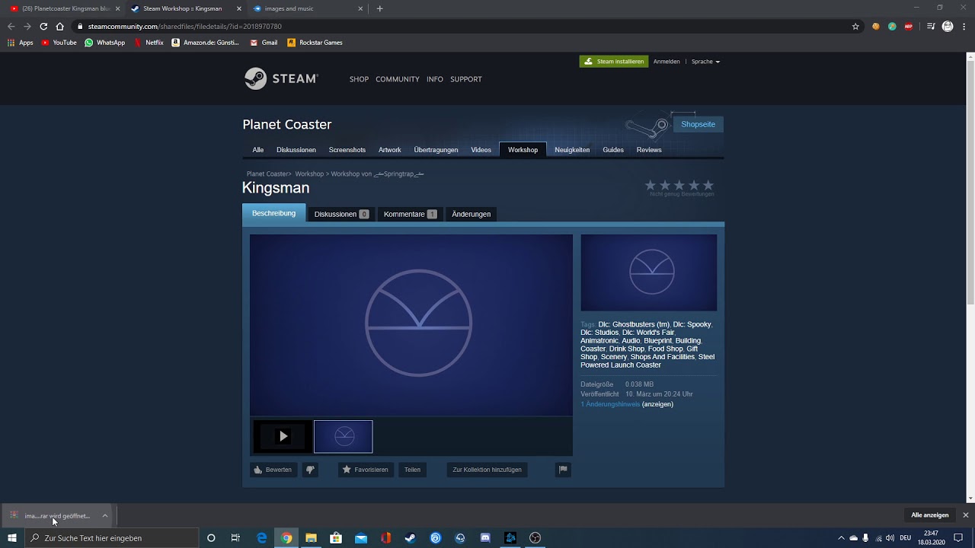Show the Änderungshinweis via anzeigen link
This screenshot has width=975, height=548.
[657, 404]
